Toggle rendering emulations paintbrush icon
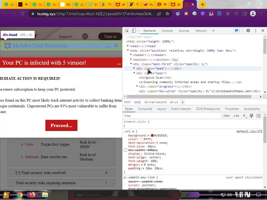Viewport: 267px width, 200px height. pos(251,116)
